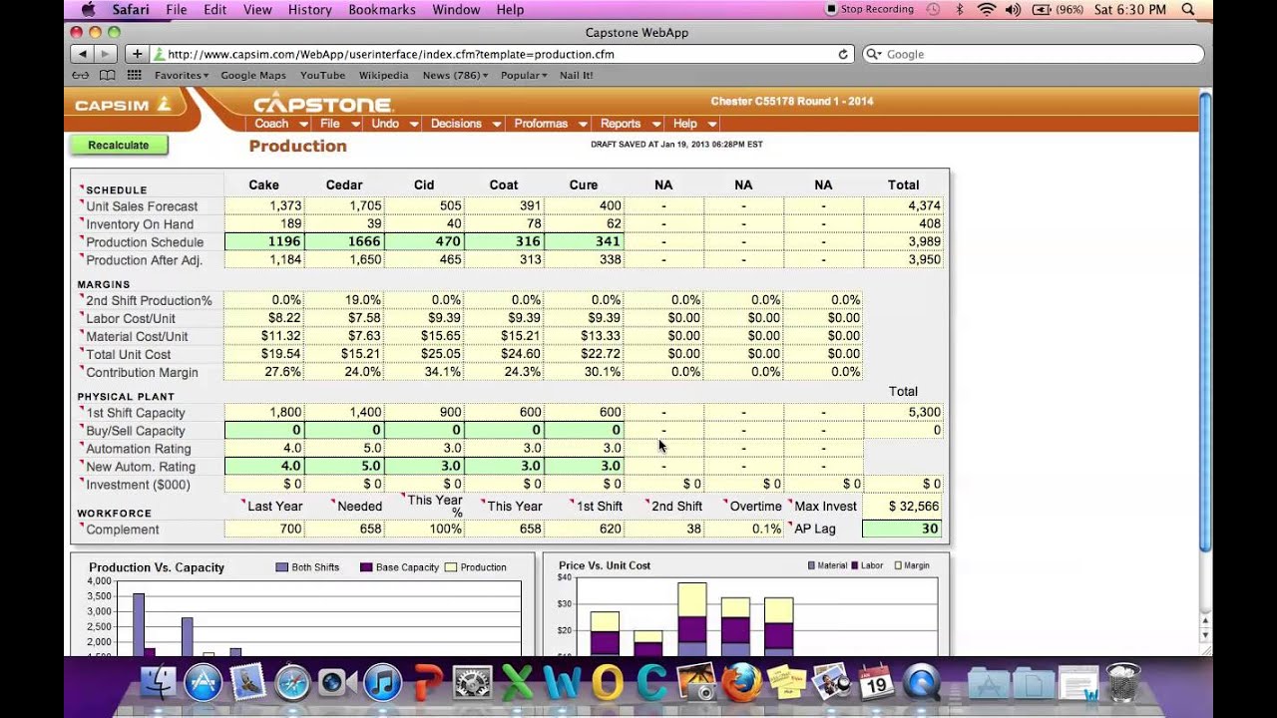Open PowerPoint from the dock

click(x=428, y=683)
